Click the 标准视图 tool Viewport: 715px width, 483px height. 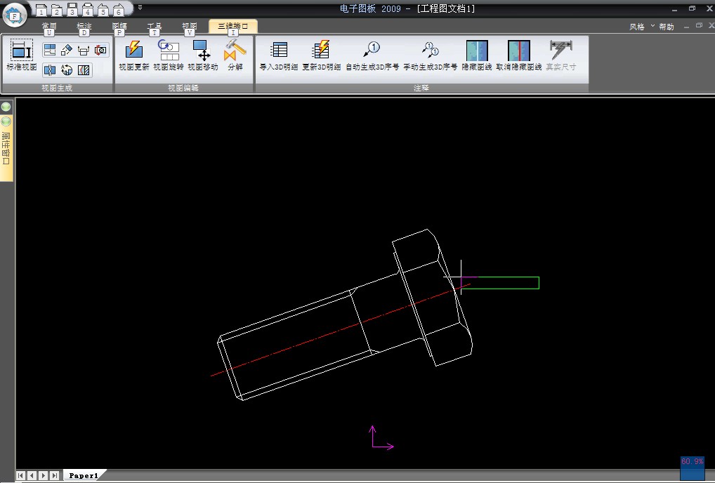(22, 55)
